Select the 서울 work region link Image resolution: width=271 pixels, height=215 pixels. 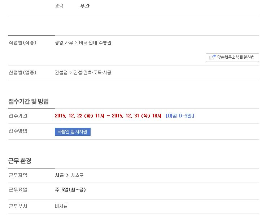pos(60,175)
